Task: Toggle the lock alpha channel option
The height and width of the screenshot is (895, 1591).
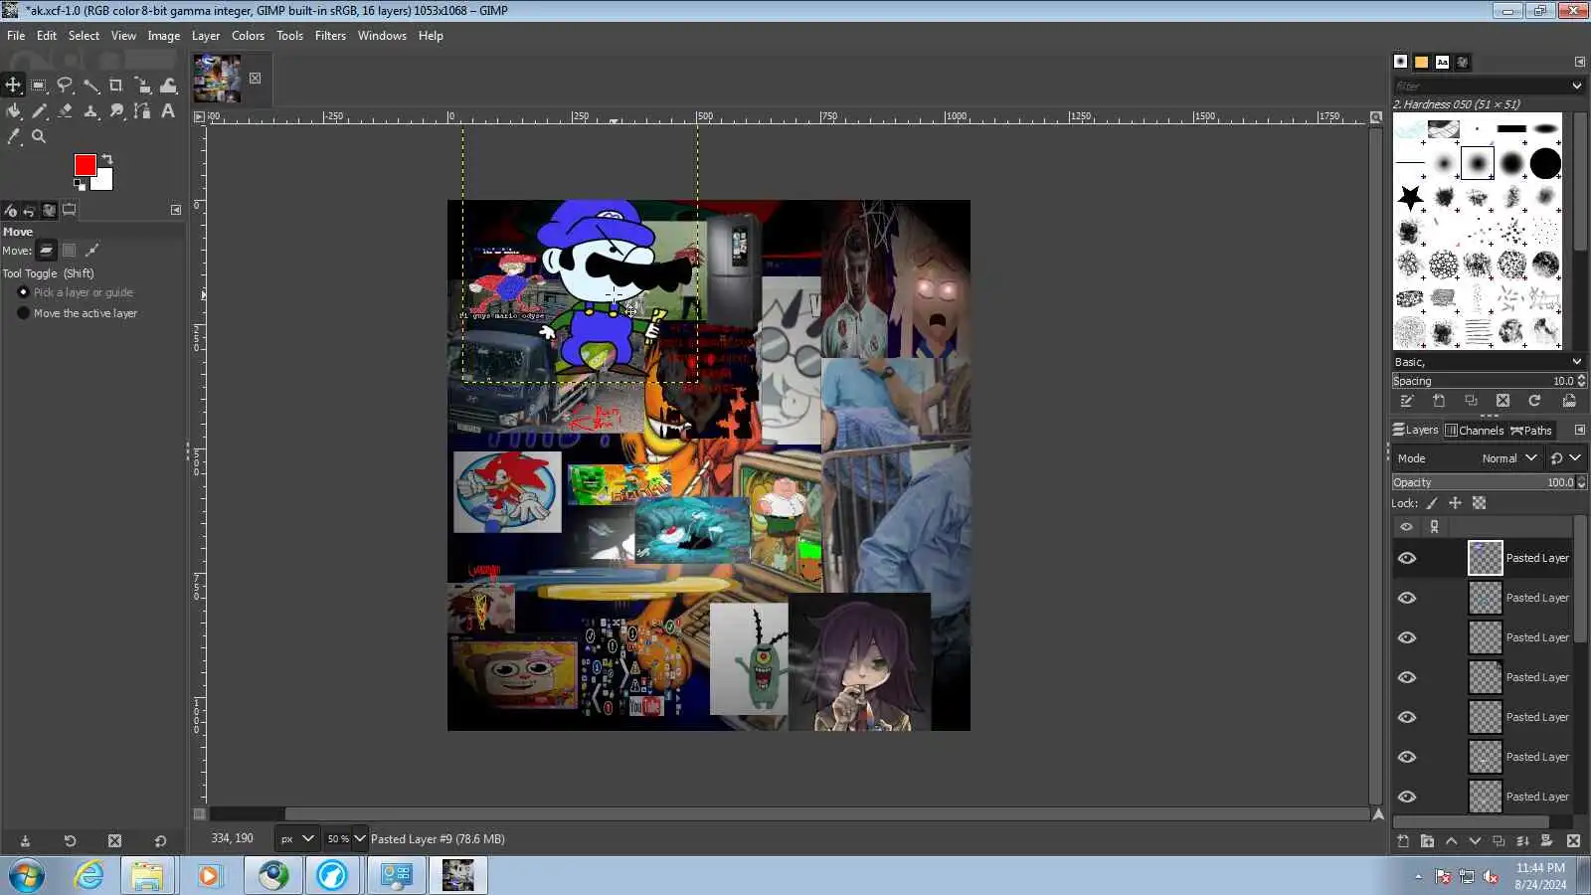Action: point(1479,503)
